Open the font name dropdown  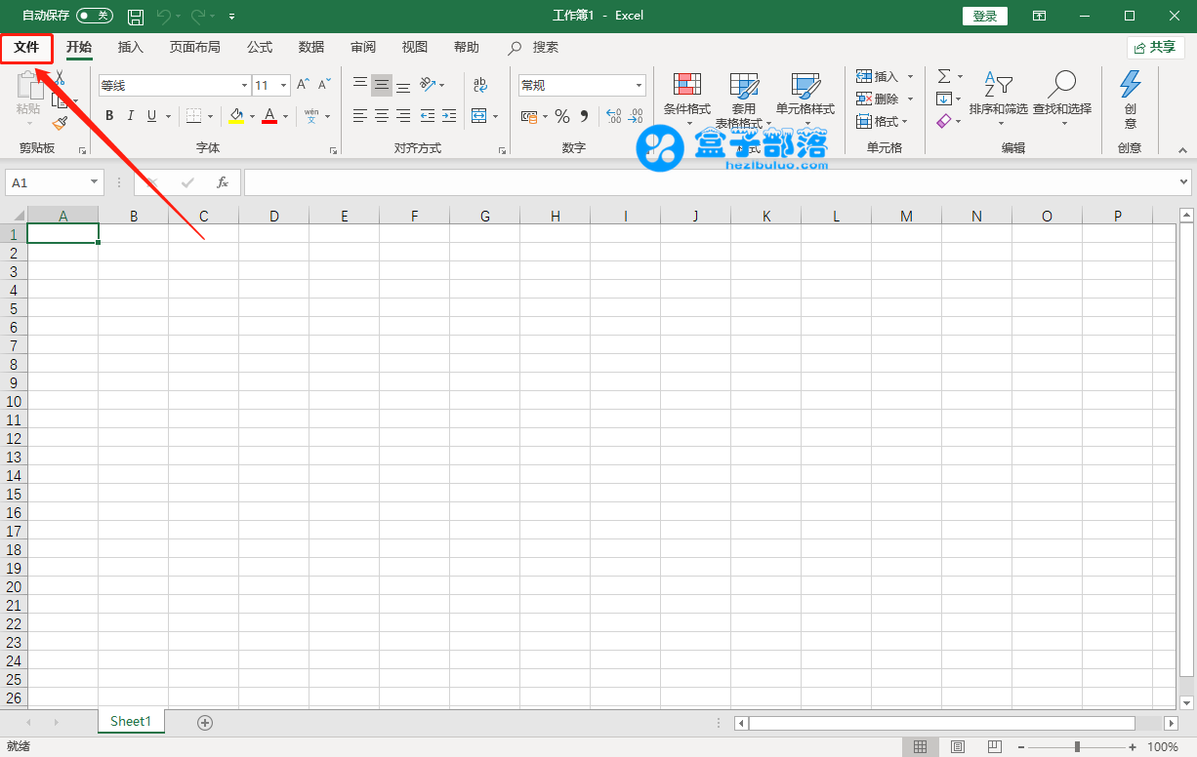tap(244, 86)
